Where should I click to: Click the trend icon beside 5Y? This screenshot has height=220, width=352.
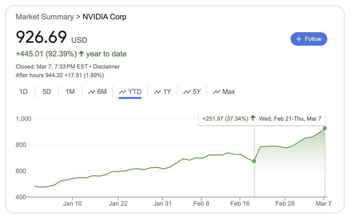point(186,92)
